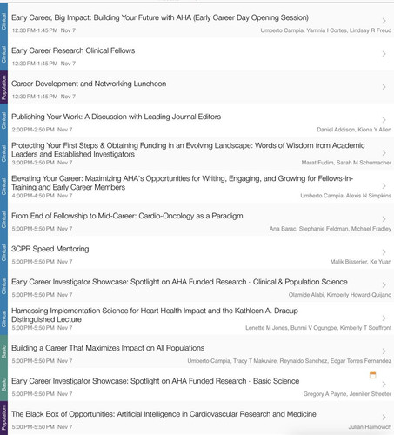Open '3CPR Speed Mentoring' session title
This screenshot has height=435, width=394.
50,249
